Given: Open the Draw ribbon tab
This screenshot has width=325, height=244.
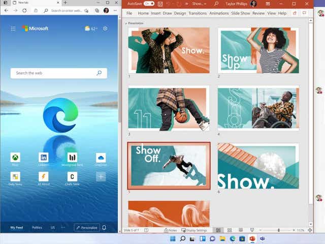Looking at the screenshot, I should pos(167,13).
